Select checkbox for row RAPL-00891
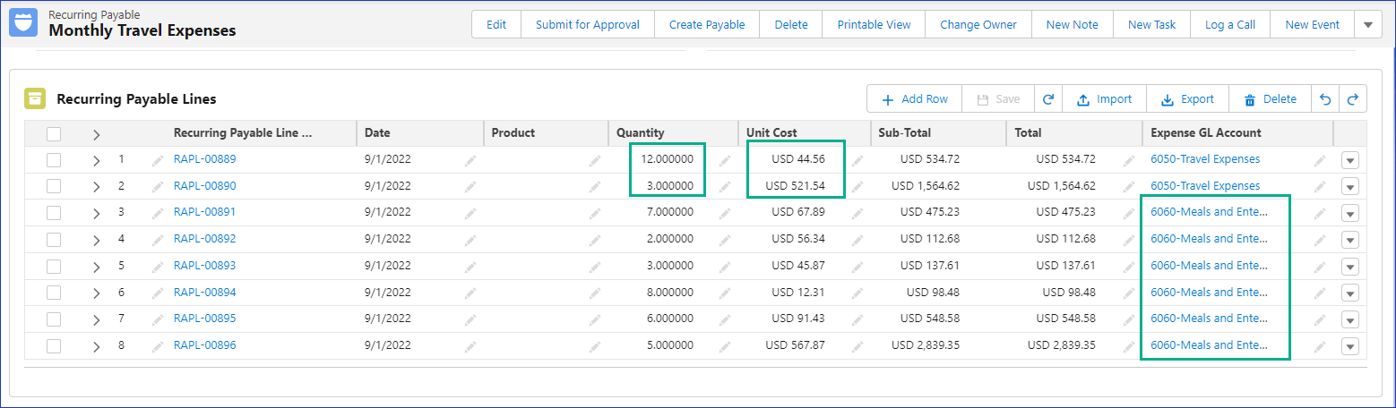 point(54,213)
